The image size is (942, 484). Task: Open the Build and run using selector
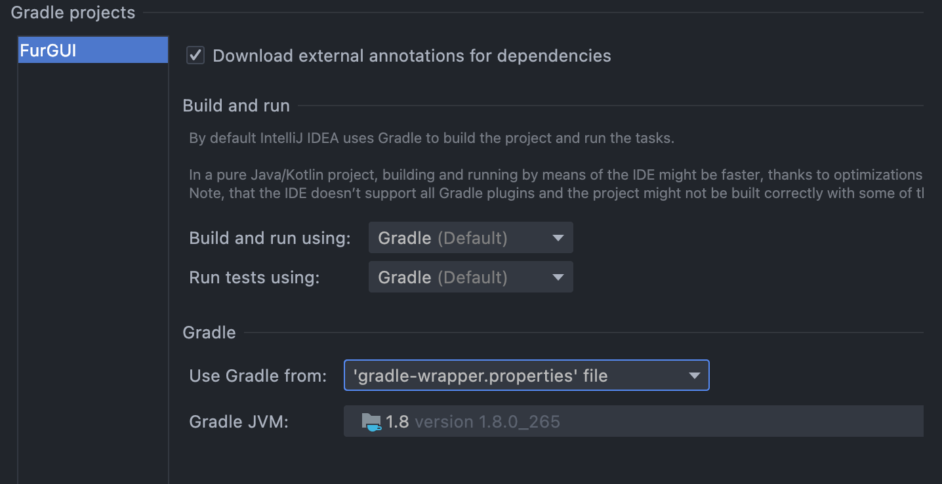tap(470, 237)
